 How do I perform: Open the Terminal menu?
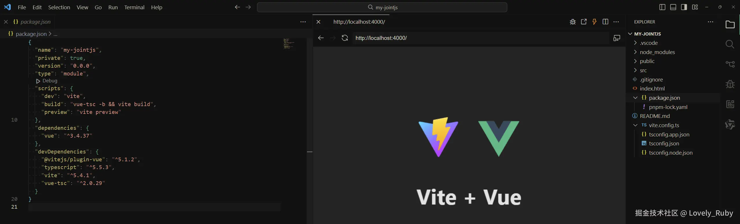point(134,7)
